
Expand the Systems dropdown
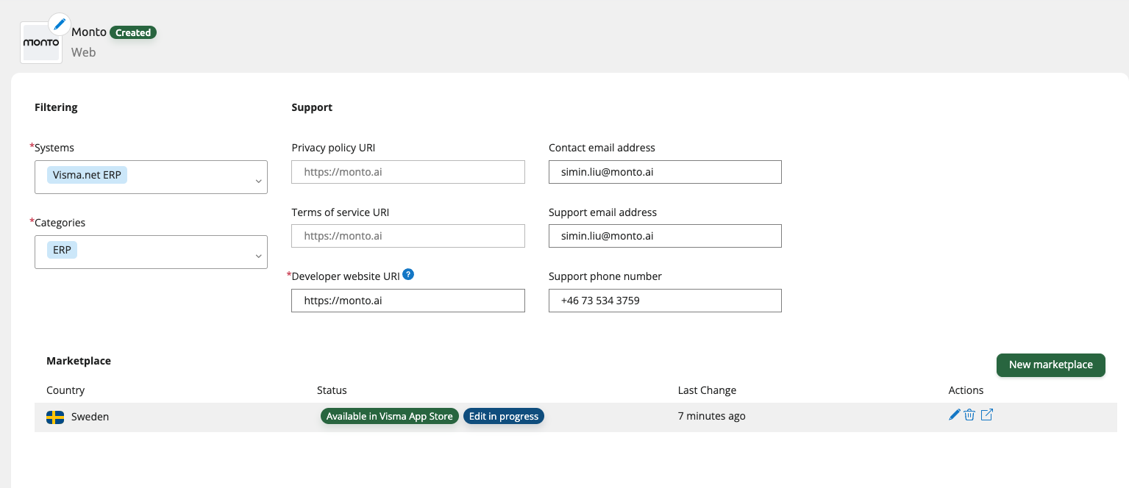pos(258,181)
